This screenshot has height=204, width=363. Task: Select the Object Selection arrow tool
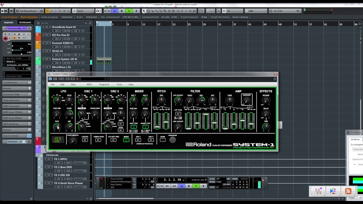[144, 11]
